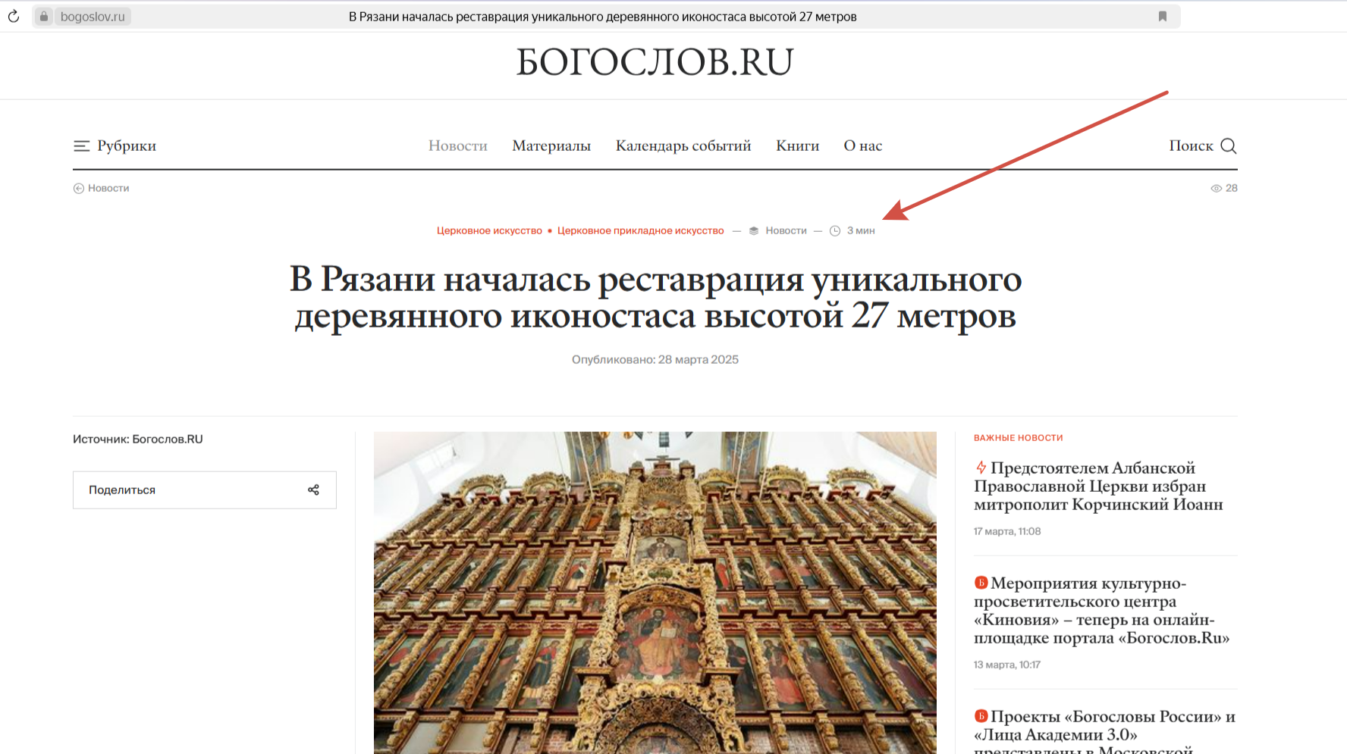The width and height of the screenshot is (1347, 754).
Task: Click the bookmark icon in address bar
Action: pos(1162,16)
